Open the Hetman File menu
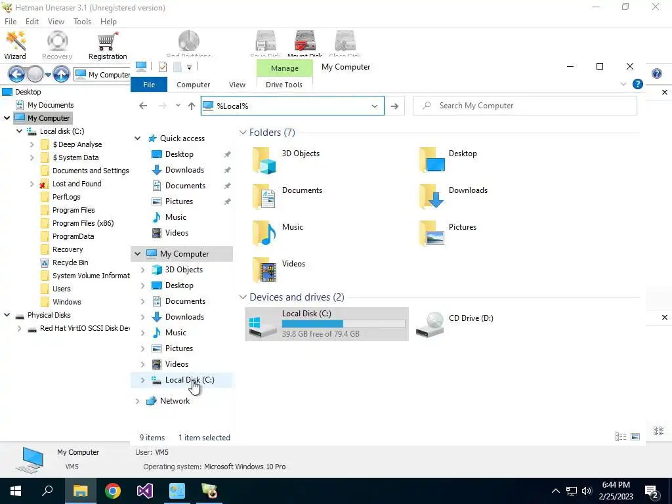This screenshot has height=504, width=672. click(x=10, y=22)
